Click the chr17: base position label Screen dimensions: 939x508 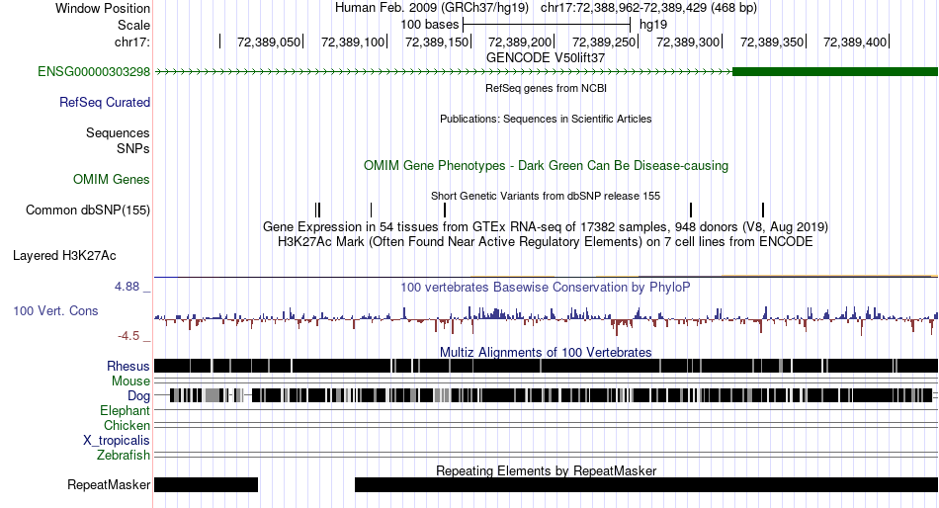pyautogui.click(x=132, y=42)
